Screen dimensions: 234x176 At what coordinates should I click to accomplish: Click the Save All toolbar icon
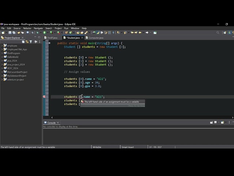pos(14,33)
